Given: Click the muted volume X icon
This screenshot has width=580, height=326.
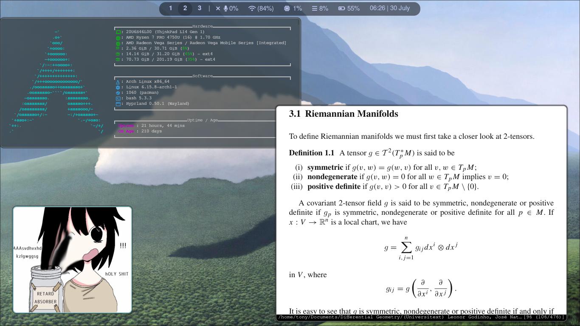Looking at the screenshot, I should coord(218,8).
